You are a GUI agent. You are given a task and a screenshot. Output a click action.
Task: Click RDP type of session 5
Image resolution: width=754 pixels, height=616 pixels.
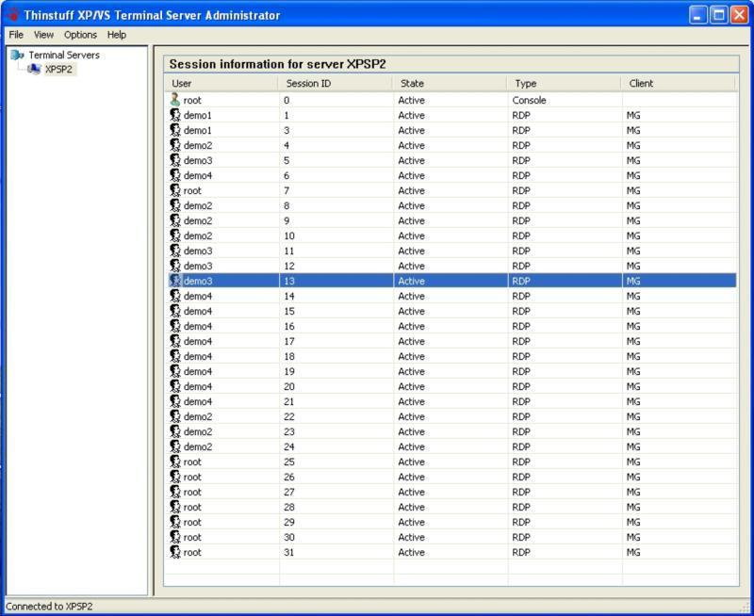[x=521, y=160]
